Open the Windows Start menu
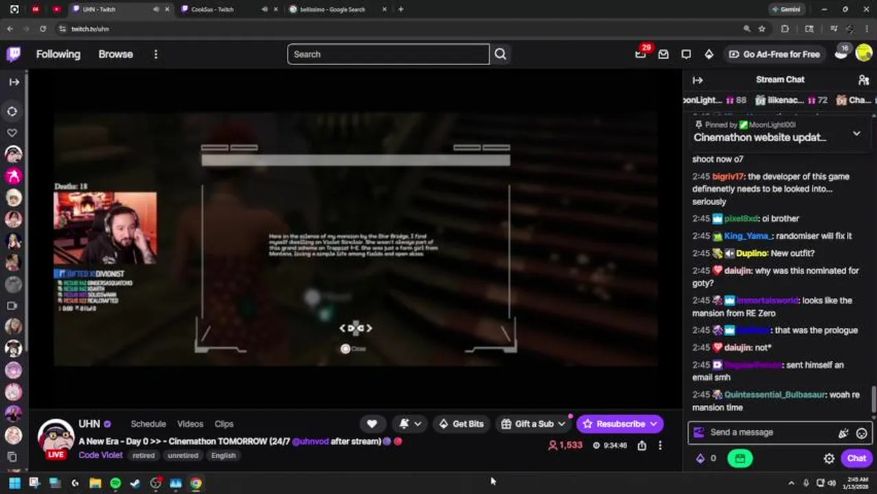 pos(14,483)
